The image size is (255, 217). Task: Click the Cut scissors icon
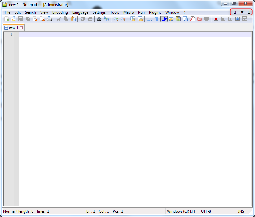pos(59,19)
